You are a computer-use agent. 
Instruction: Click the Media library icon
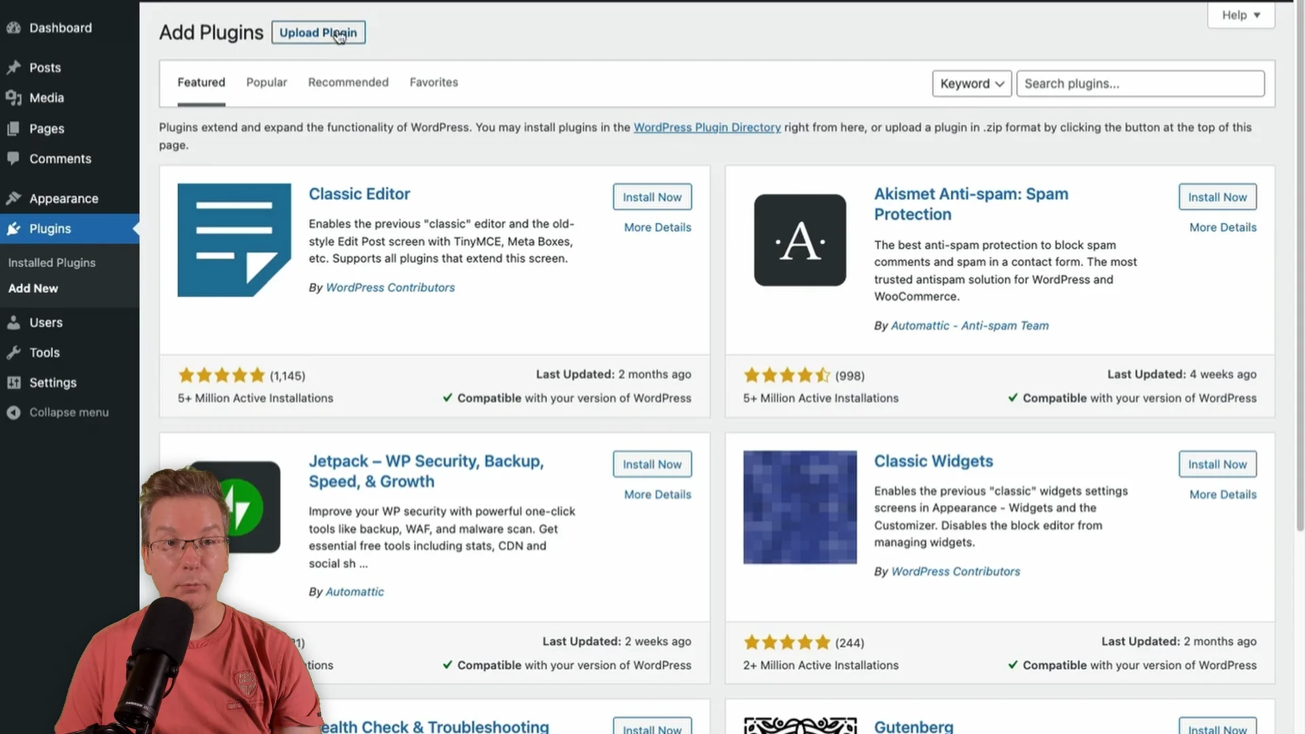tap(15, 97)
